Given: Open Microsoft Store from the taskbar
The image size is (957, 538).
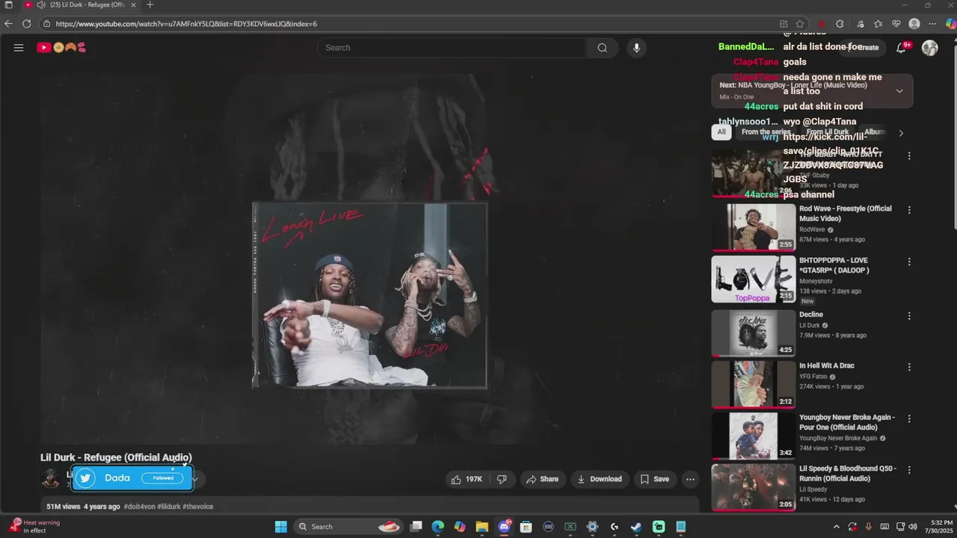Looking at the screenshot, I should tap(526, 527).
